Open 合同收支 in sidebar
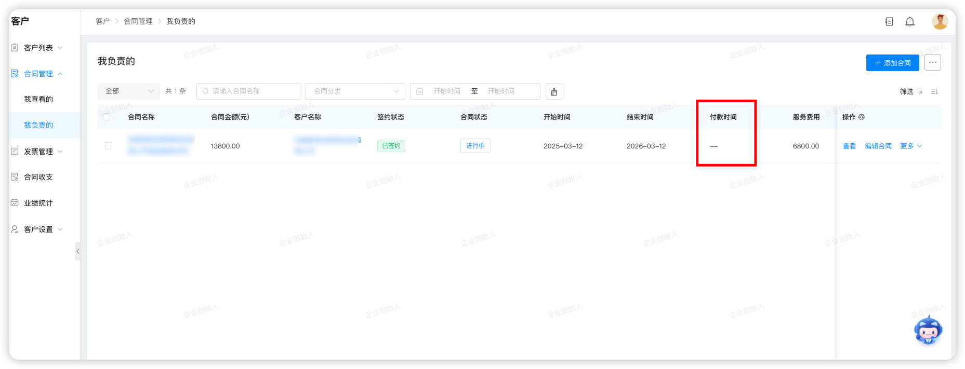Screen dimensions: 965x369 tap(38, 177)
